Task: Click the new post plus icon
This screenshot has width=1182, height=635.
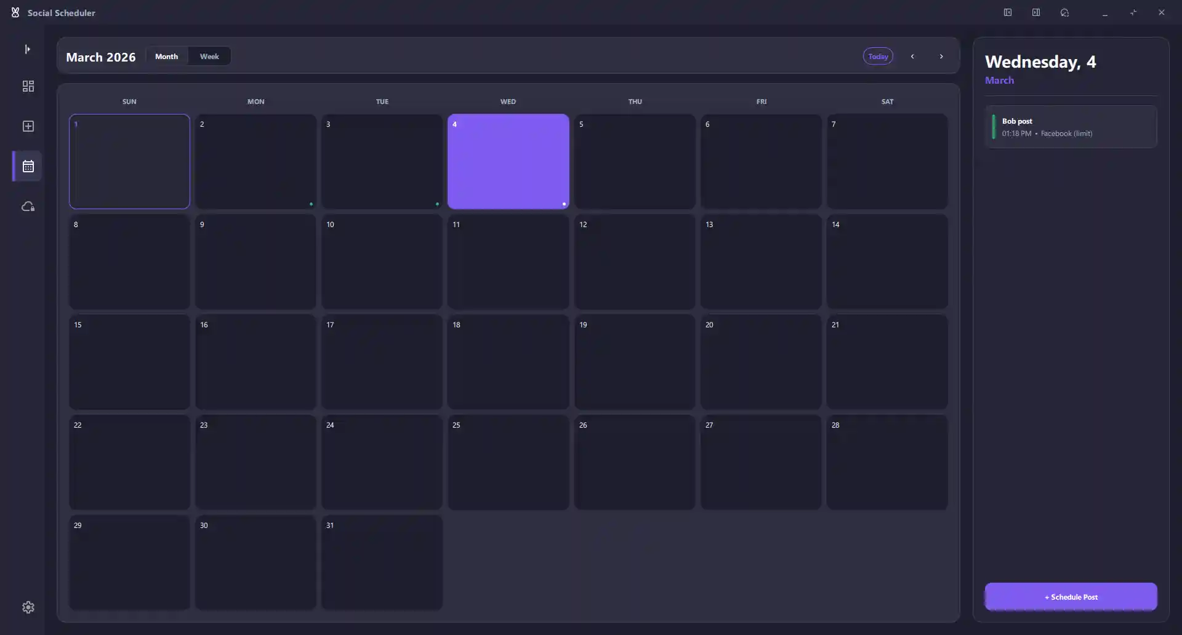Action: pos(28,126)
